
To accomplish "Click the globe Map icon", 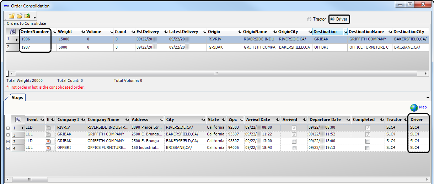I will coord(414,108).
